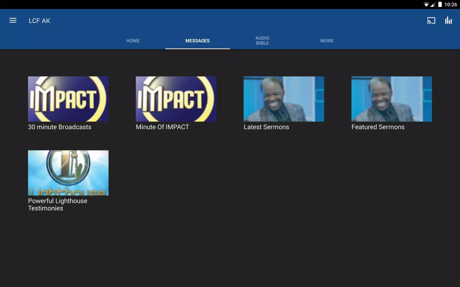The height and width of the screenshot is (287, 460).
Task: Click the 'Minute Of IMPACT' label
Action: coord(162,127)
